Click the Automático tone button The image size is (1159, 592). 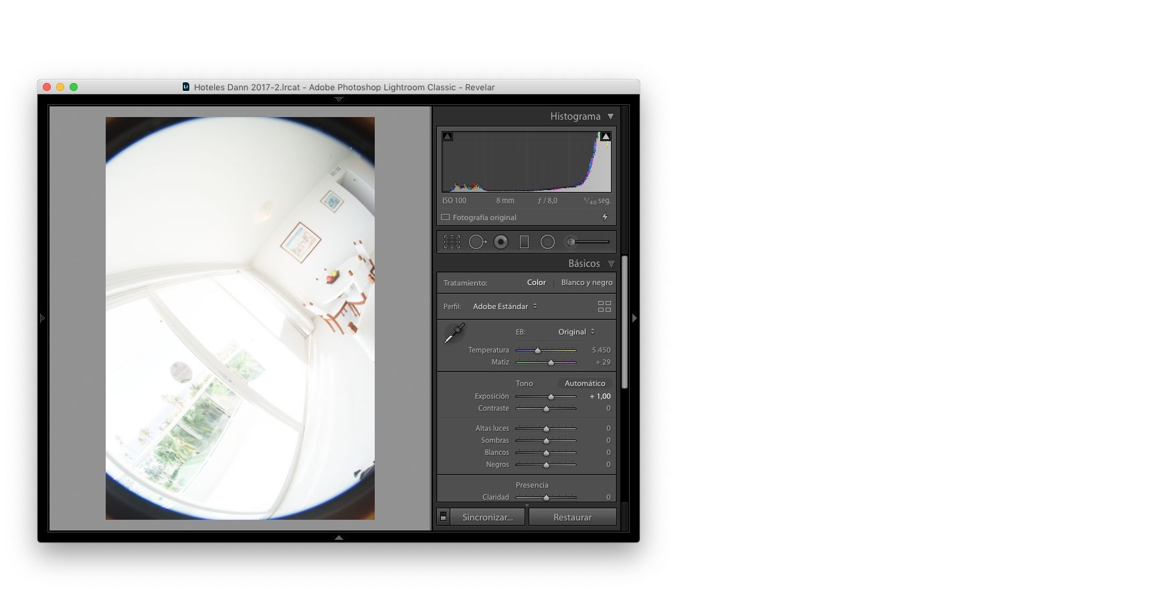click(584, 383)
